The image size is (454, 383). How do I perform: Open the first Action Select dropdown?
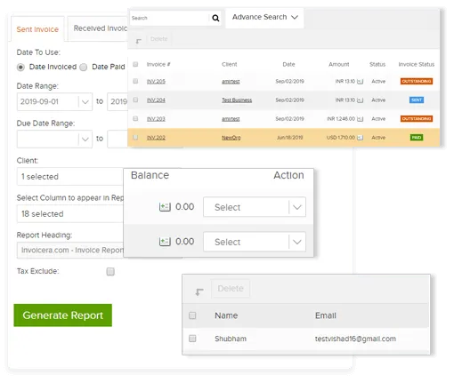[255, 207]
